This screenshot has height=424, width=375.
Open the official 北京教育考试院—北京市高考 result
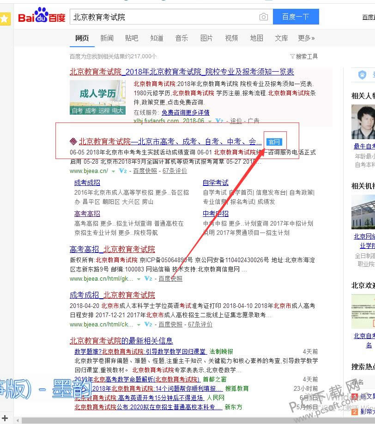(x=170, y=141)
